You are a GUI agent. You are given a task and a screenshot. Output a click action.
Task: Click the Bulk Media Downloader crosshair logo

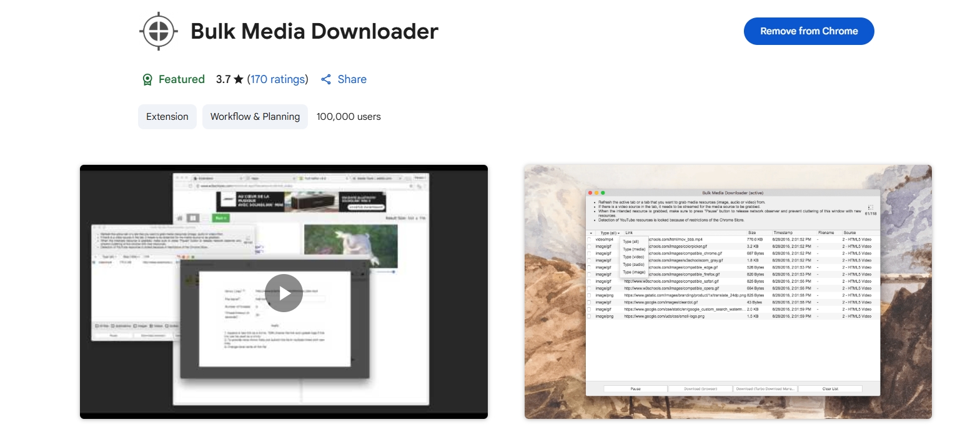[159, 31]
